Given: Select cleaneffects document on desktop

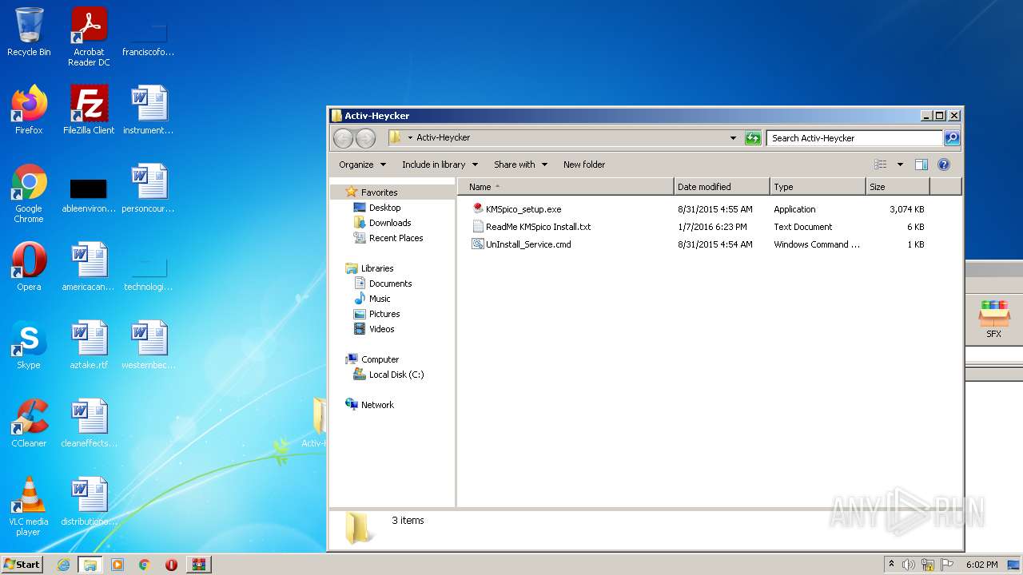Looking at the screenshot, I should pyautogui.click(x=89, y=423).
